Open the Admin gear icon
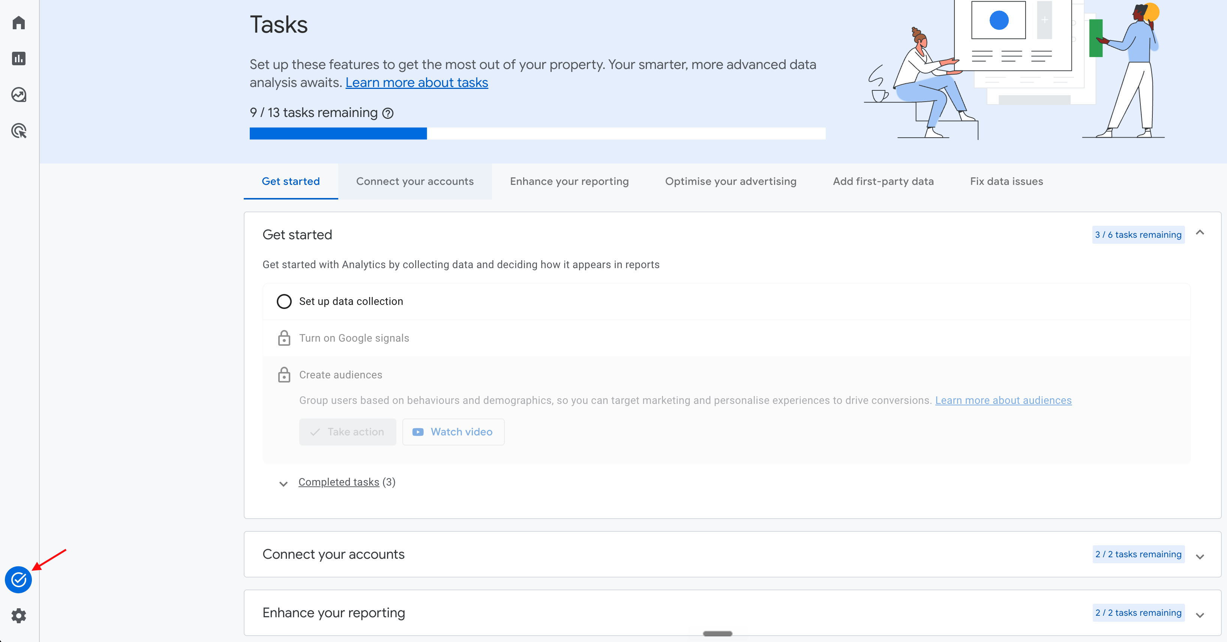Image resolution: width=1227 pixels, height=642 pixels. tap(19, 616)
